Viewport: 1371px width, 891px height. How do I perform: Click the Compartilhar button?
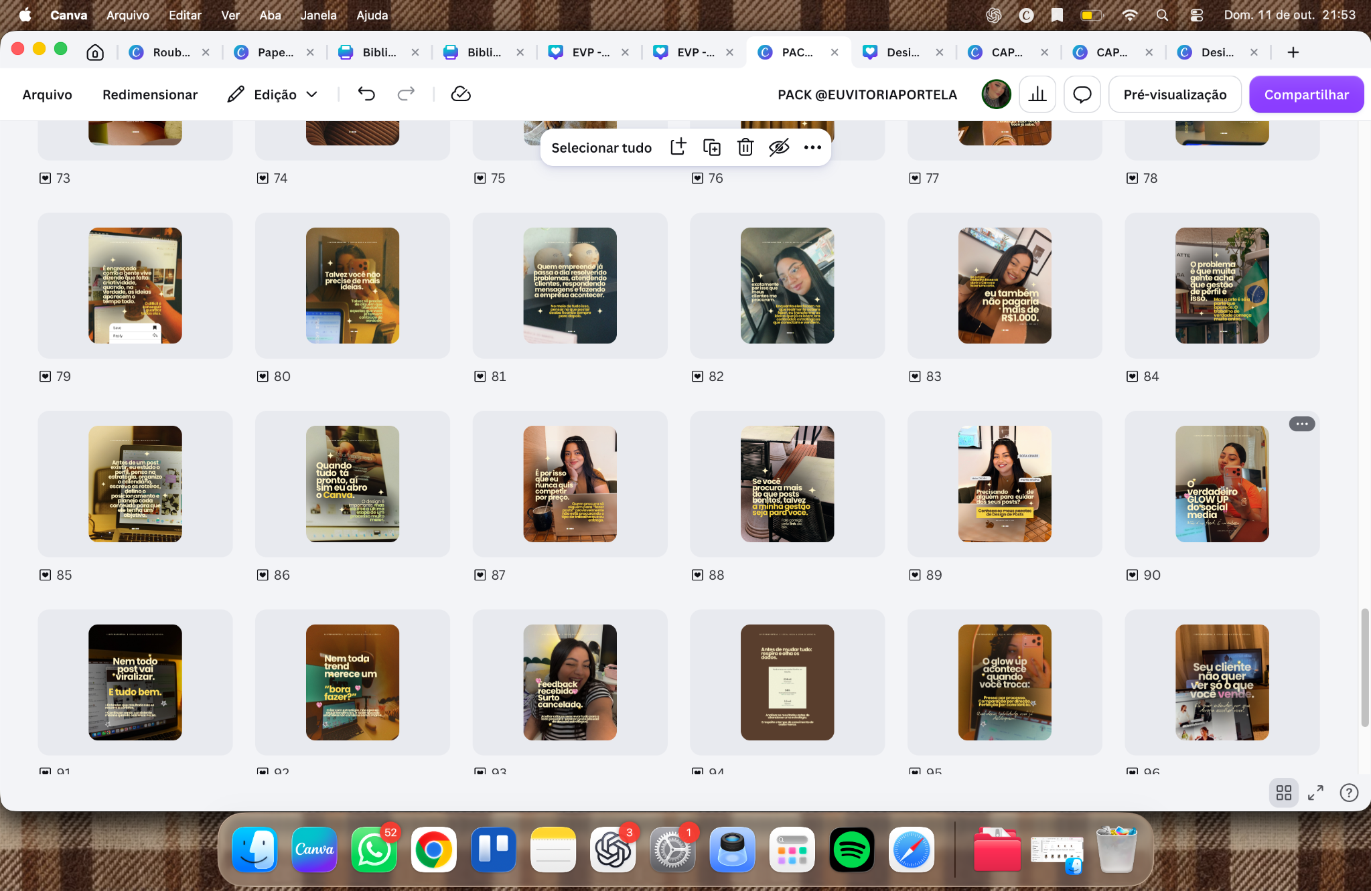1306,94
